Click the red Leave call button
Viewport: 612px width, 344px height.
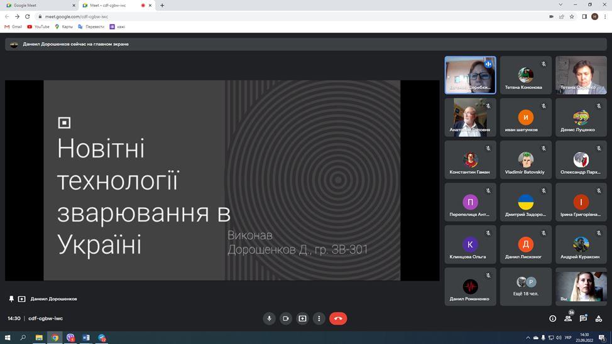pyautogui.click(x=338, y=319)
